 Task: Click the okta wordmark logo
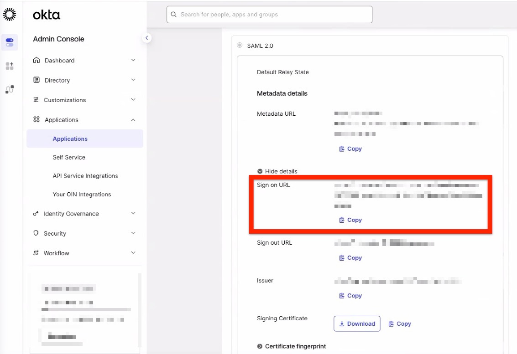47,15
